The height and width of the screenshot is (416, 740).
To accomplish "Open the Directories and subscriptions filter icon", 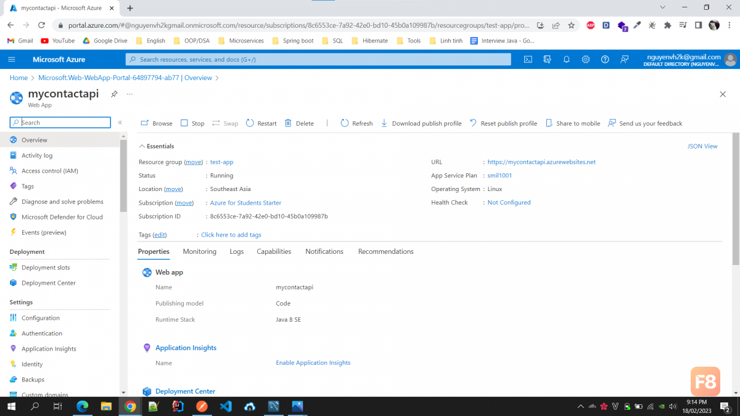I will tap(547, 59).
